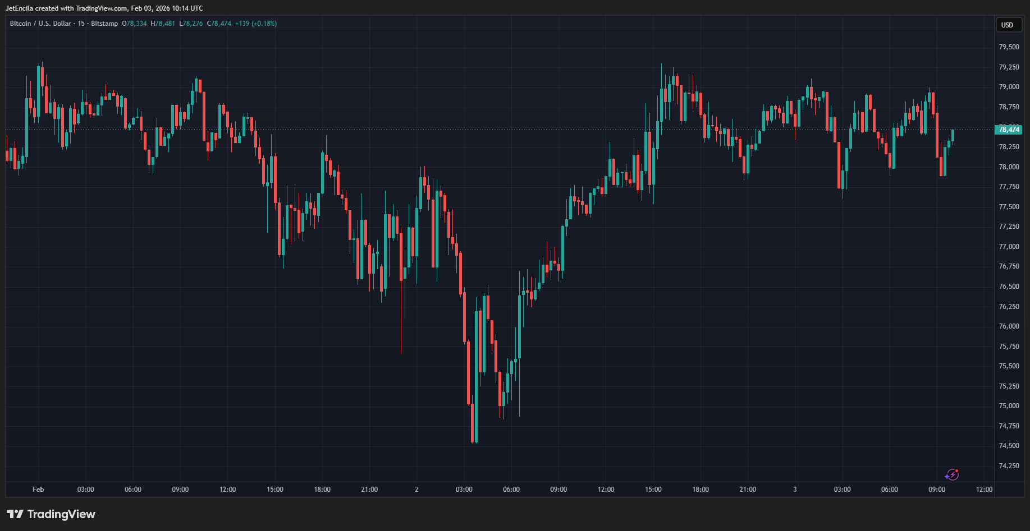This screenshot has width=1030, height=531.
Task: Click the +139 (+0.18%) change value
Action: (x=255, y=24)
